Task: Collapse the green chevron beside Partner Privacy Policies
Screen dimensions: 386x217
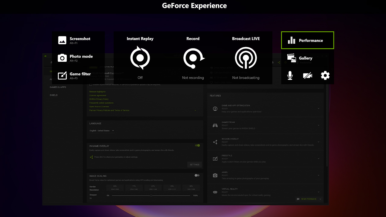Action: pos(195,110)
